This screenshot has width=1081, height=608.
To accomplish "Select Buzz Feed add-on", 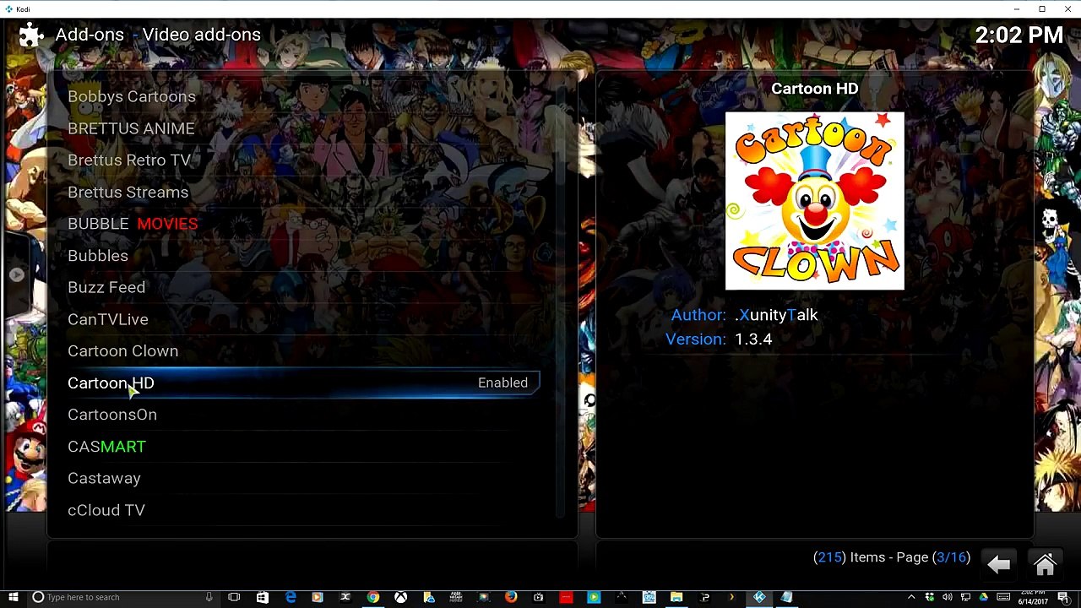I will pyautogui.click(x=106, y=287).
